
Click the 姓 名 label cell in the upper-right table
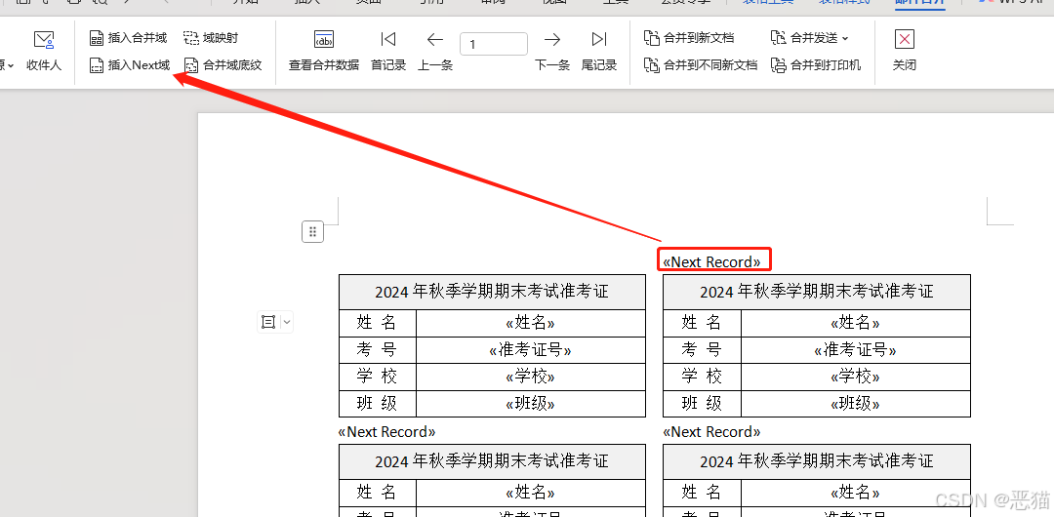click(702, 324)
